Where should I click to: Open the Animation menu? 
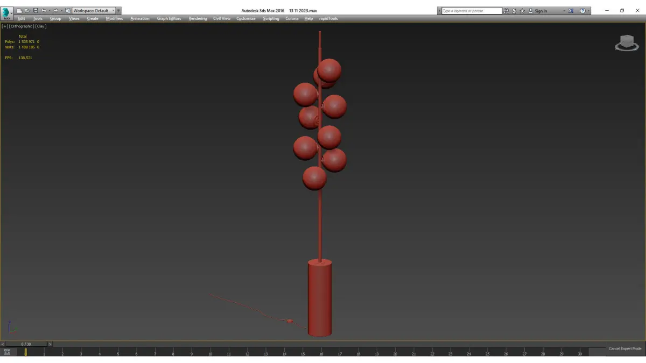pos(140,18)
